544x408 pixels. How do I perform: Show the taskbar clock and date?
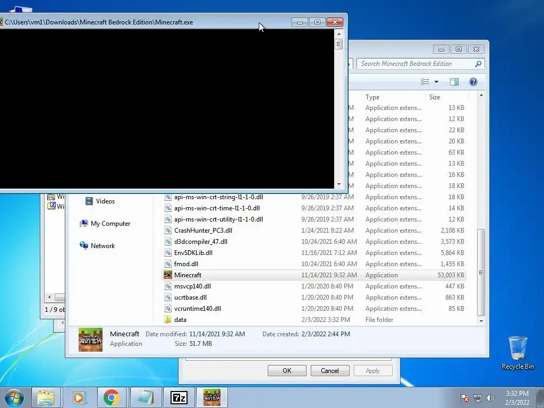tap(517, 398)
